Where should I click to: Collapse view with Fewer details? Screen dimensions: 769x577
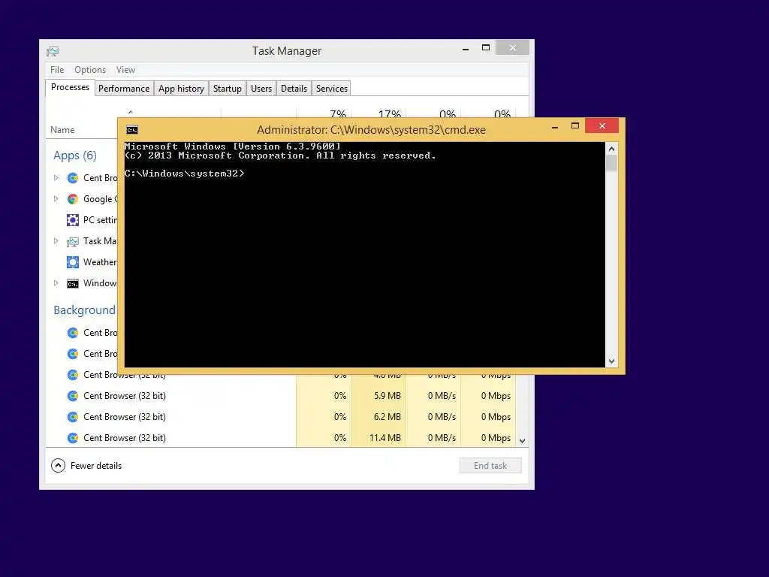86,466
